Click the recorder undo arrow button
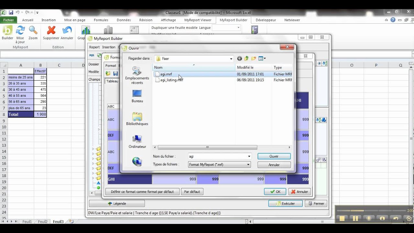414x233 pixels. click(x=396, y=218)
